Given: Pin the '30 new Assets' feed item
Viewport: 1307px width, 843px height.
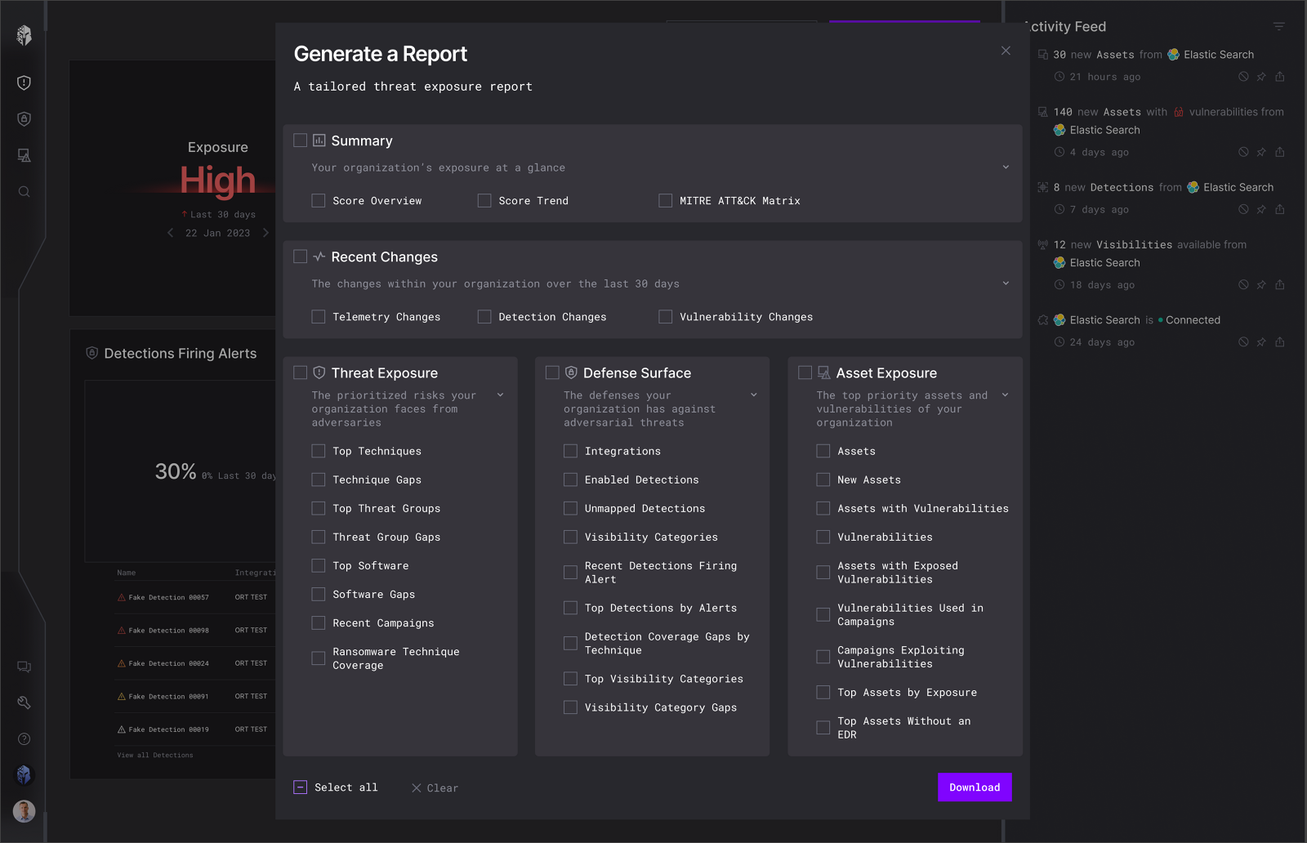Looking at the screenshot, I should point(1261,77).
